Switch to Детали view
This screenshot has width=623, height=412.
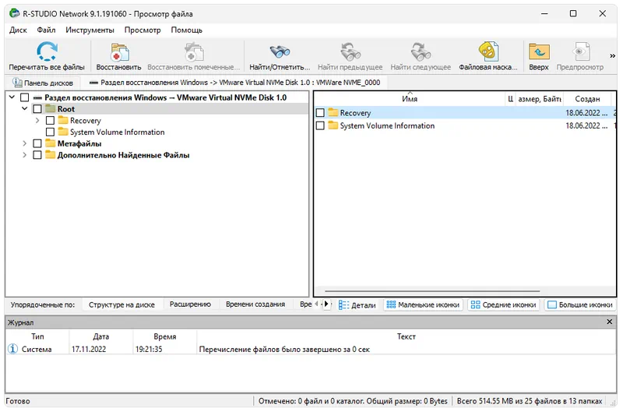[357, 305]
